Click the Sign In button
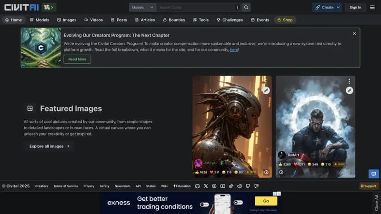This screenshot has height=214, width=381. (x=355, y=7)
